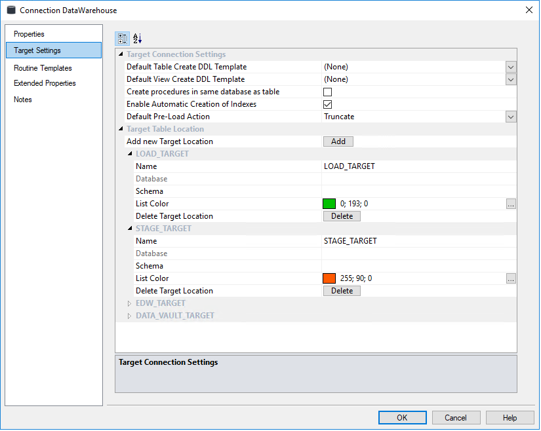
Task: Select Default Pre-Load Action row label
Action: [168, 117]
